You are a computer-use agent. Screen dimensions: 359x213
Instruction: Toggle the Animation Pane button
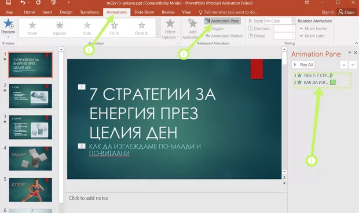coord(222,21)
